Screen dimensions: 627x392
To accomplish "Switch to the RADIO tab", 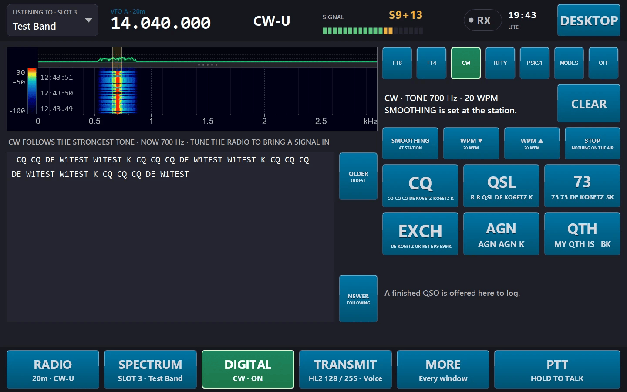I will coord(53,369).
